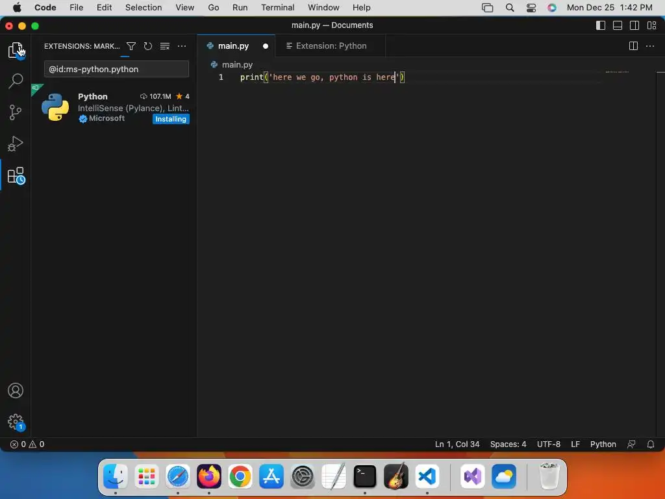This screenshot has width=665, height=499.
Task: Open App Store from the dock
Action: 271,476
